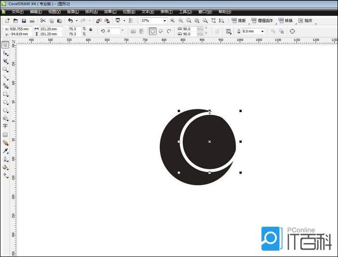
Task: Choose the Interactive Blend tool
Action: pos(5,143)
